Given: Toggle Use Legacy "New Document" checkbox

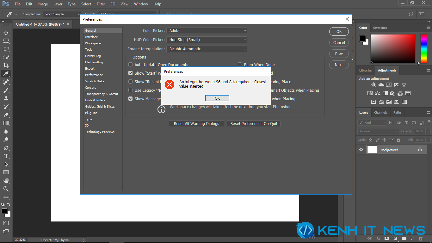Looking at the screenshot, I should [130, 90].
